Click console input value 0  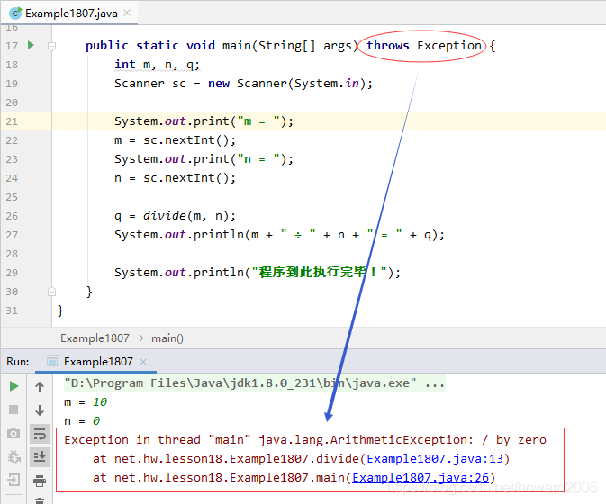pyautogui.click(x=96, y=421)
